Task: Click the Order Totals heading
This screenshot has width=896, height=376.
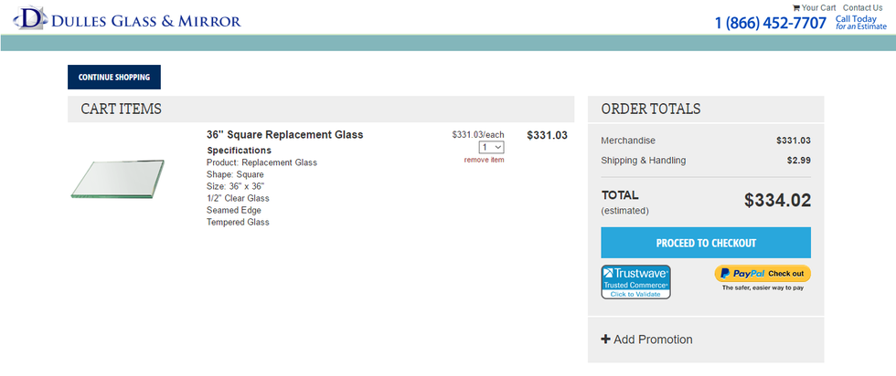Action: [650, 110]
